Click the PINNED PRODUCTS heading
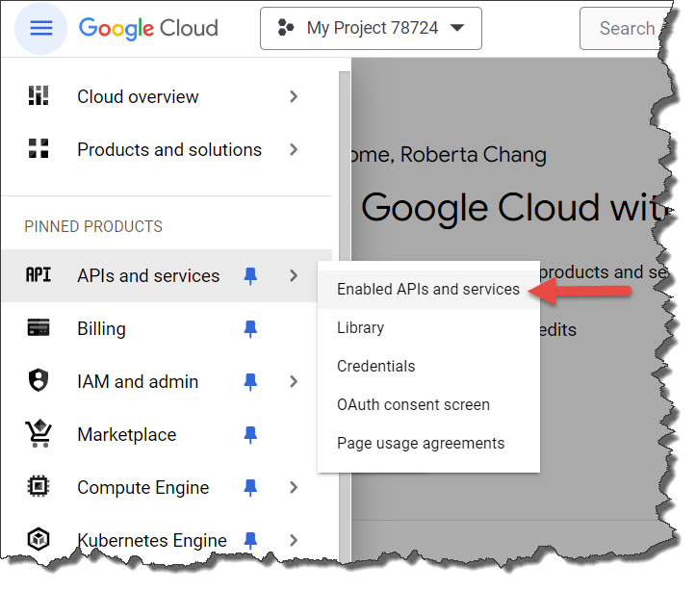The height and width of the screenshot is (591, 696). pos(93,226)
